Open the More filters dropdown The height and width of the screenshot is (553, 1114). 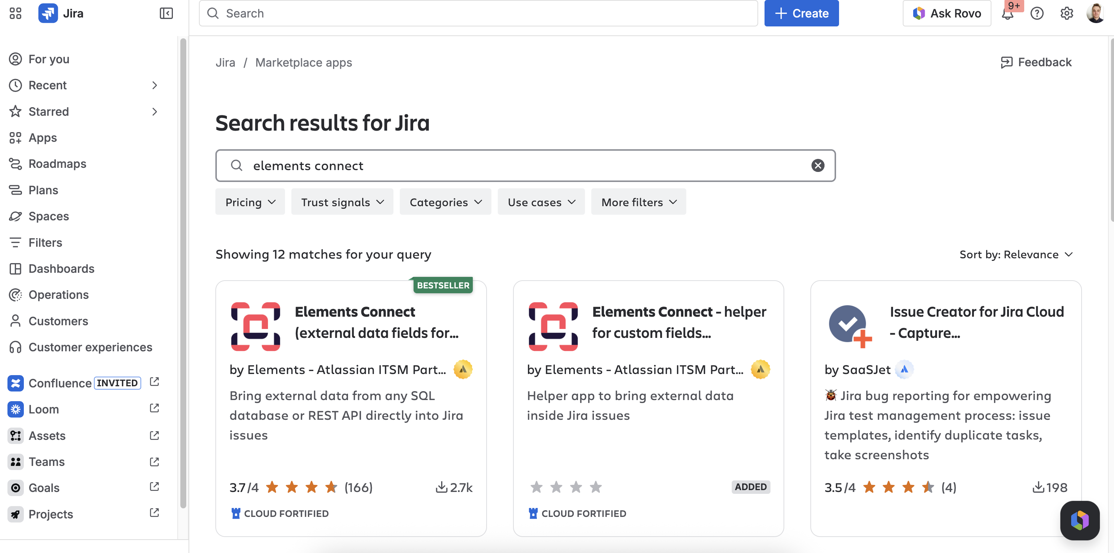[x=638, y=202]
